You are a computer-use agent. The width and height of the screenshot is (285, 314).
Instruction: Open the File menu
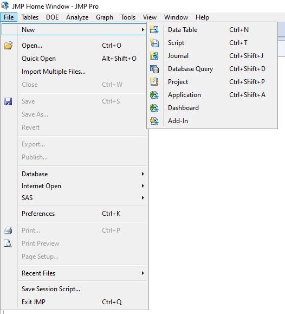pos(9,17)
